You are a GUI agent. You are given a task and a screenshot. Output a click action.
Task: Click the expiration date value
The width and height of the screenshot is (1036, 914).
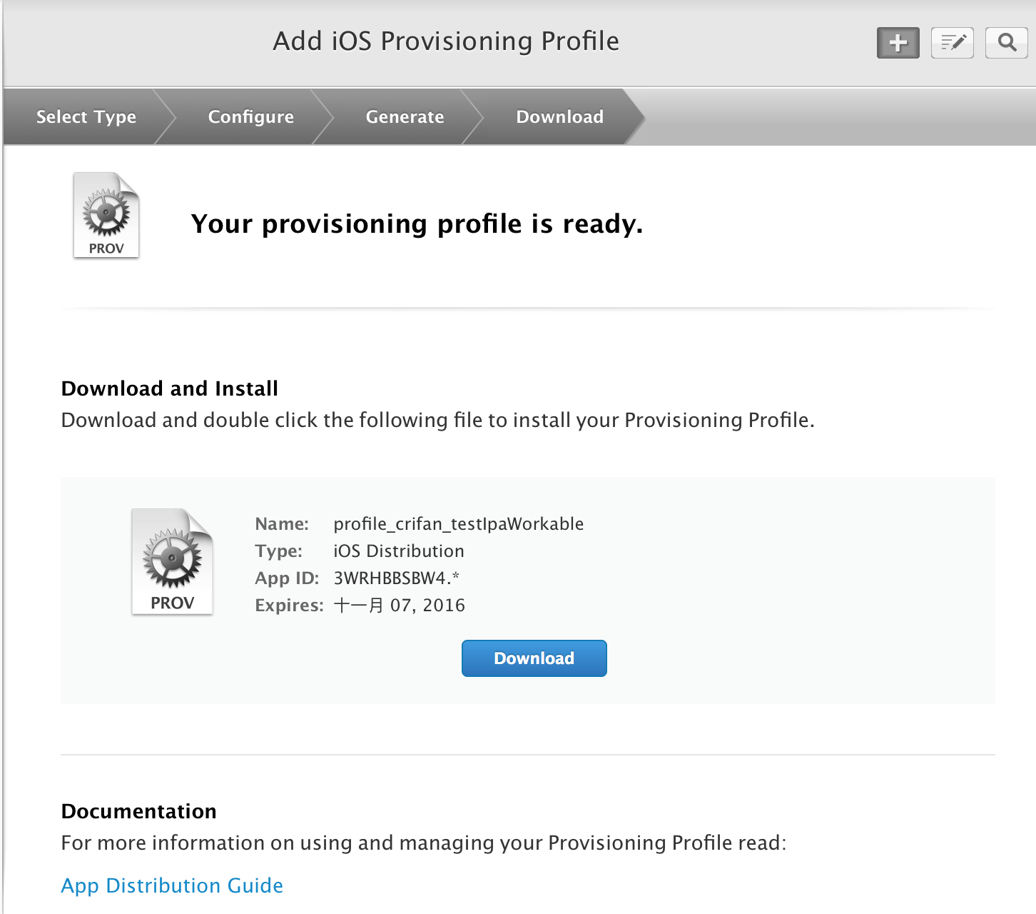(x=399, y=606)
